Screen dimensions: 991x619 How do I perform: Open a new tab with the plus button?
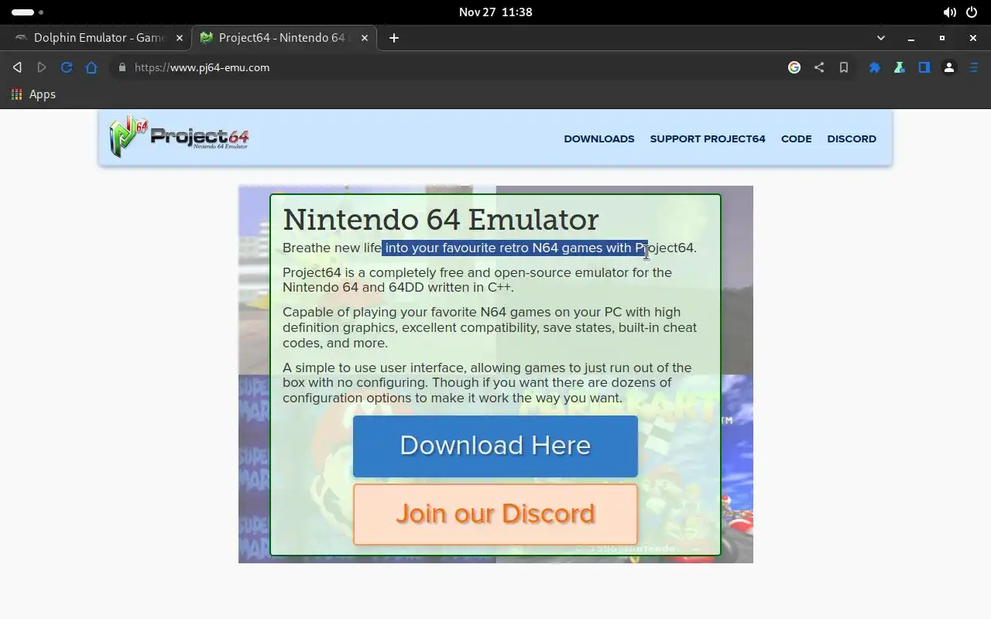pos(394,38)
